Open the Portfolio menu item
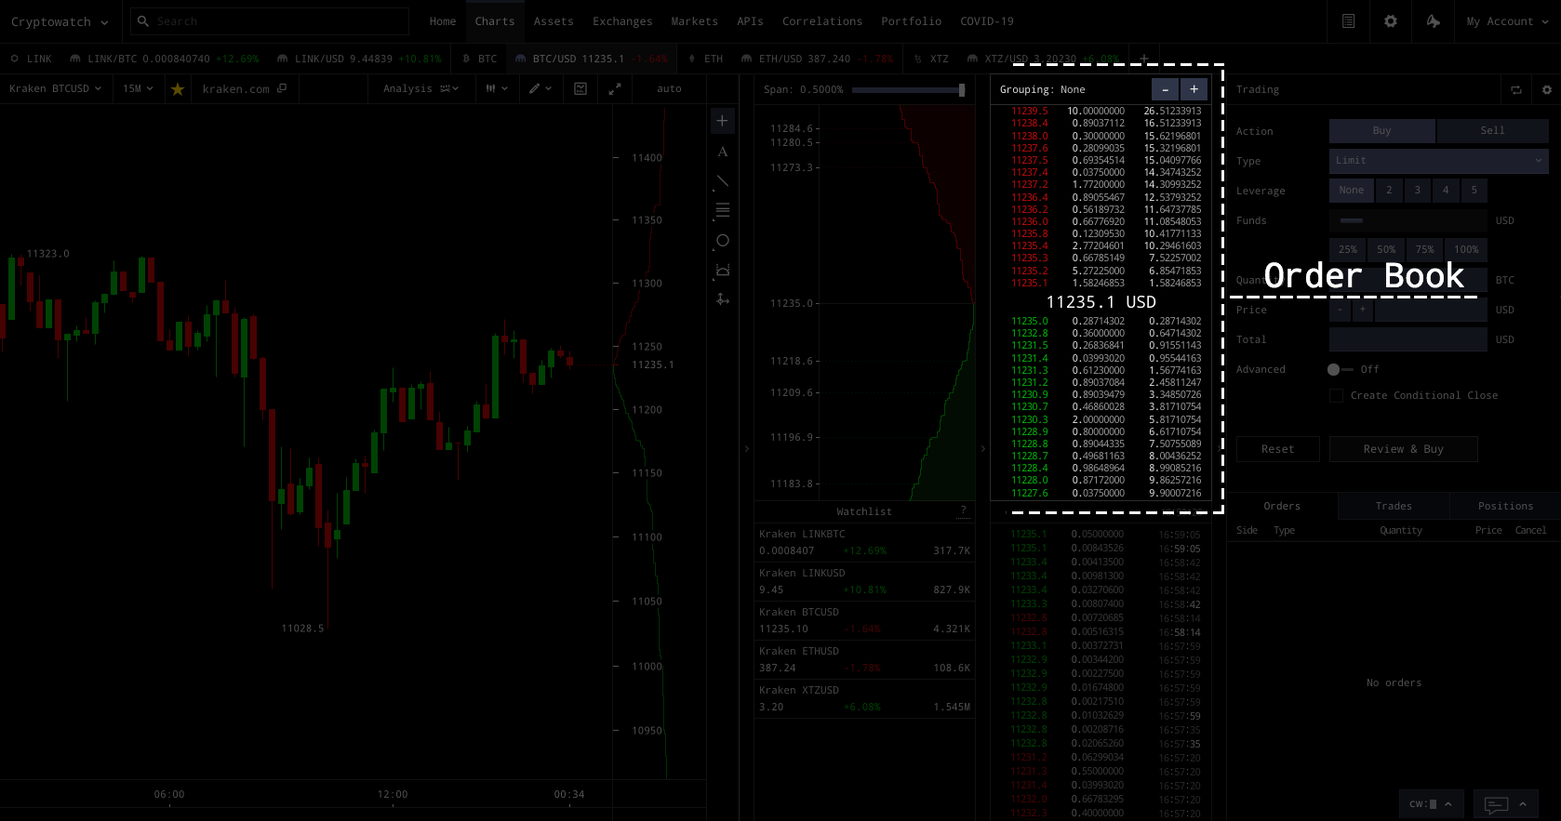The height and width of the screenshot is (821, 1561). tap(912, 21)
